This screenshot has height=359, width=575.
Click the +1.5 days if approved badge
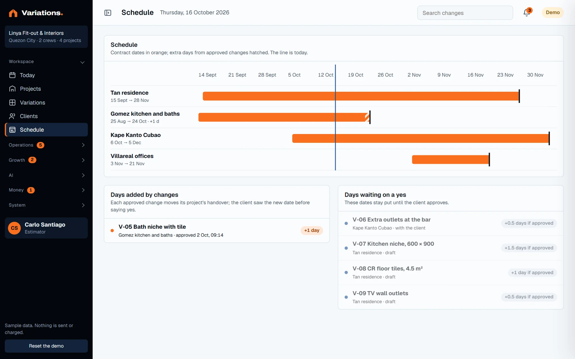pyautogui.click(x=529, y=248)
